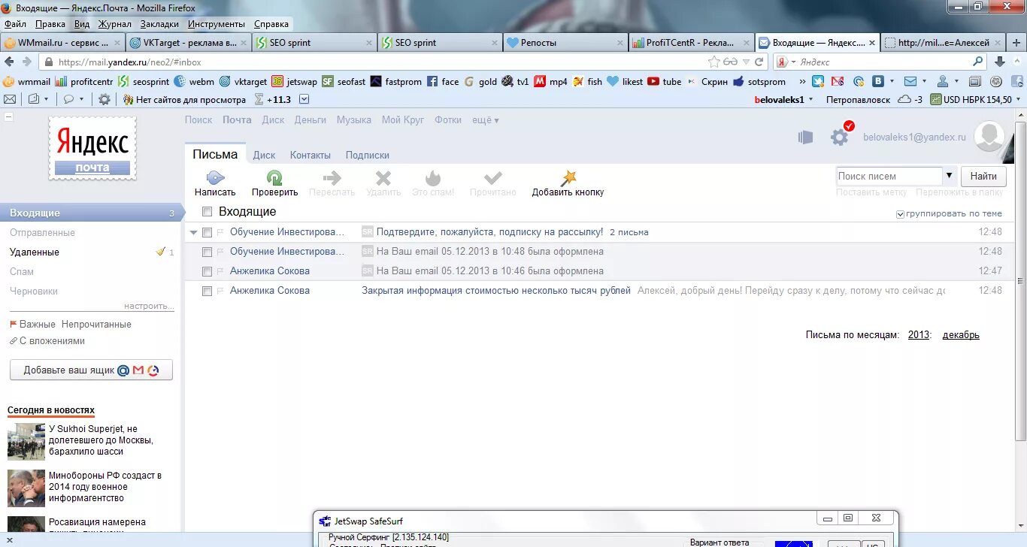The height and width of the screenshot is (547, 1027).
Task: Tick checkbox for Подтвердите подписку thread
Action: (x=208, y=232)
